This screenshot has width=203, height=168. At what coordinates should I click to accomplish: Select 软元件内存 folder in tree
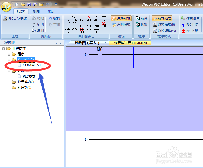26,82
